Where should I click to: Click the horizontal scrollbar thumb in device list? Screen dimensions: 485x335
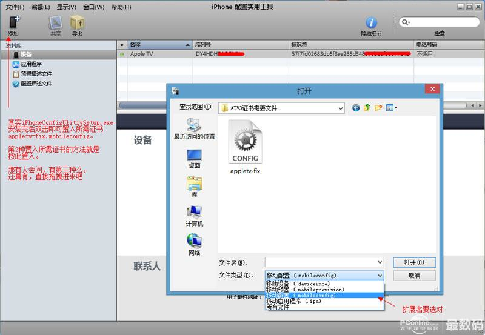click(x=143, y=105)
